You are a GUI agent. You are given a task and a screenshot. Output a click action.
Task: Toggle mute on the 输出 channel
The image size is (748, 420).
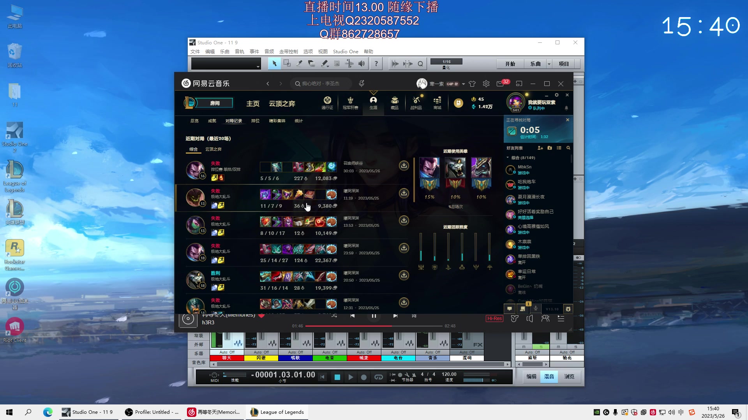[x=558, y=347]
